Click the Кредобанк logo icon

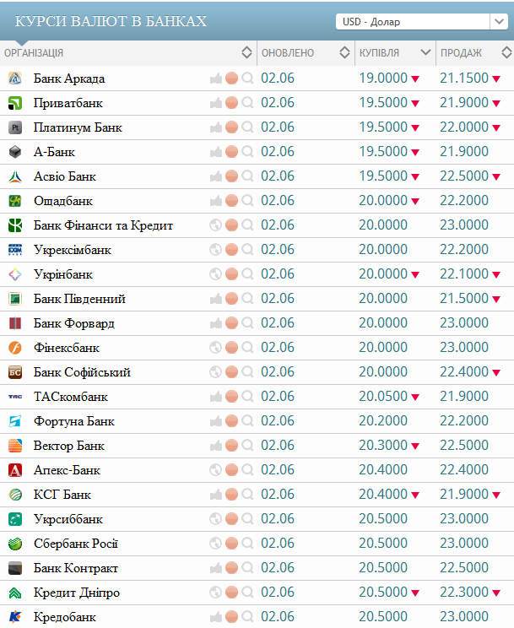(15, 617)
